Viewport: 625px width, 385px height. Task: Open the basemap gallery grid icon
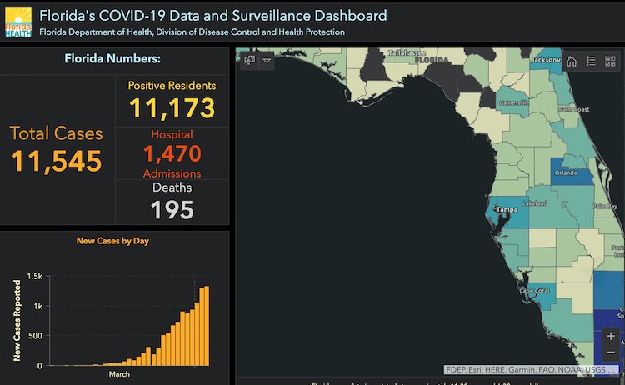[x=610, y=61]
